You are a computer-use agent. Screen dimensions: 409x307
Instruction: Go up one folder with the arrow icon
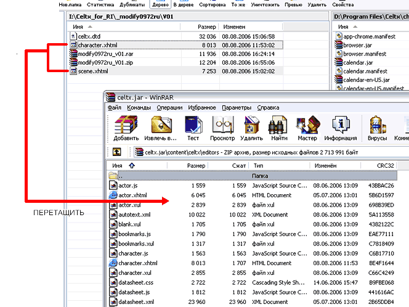click(x=116, y=152)
